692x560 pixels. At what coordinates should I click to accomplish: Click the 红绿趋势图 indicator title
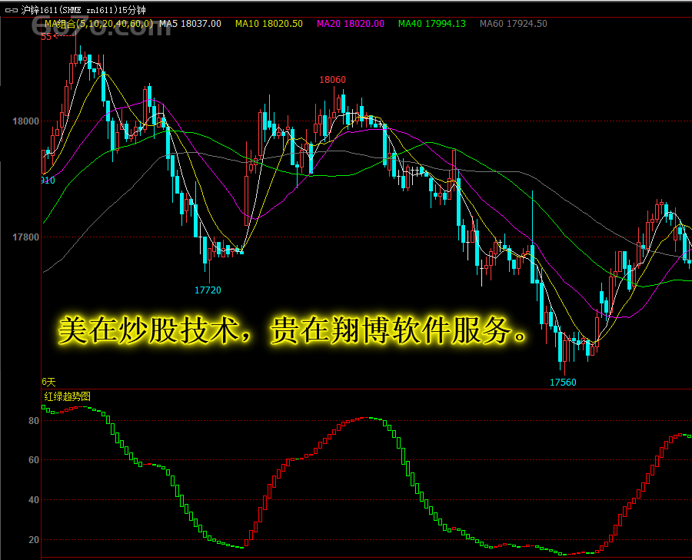click(x=67, y=396)
